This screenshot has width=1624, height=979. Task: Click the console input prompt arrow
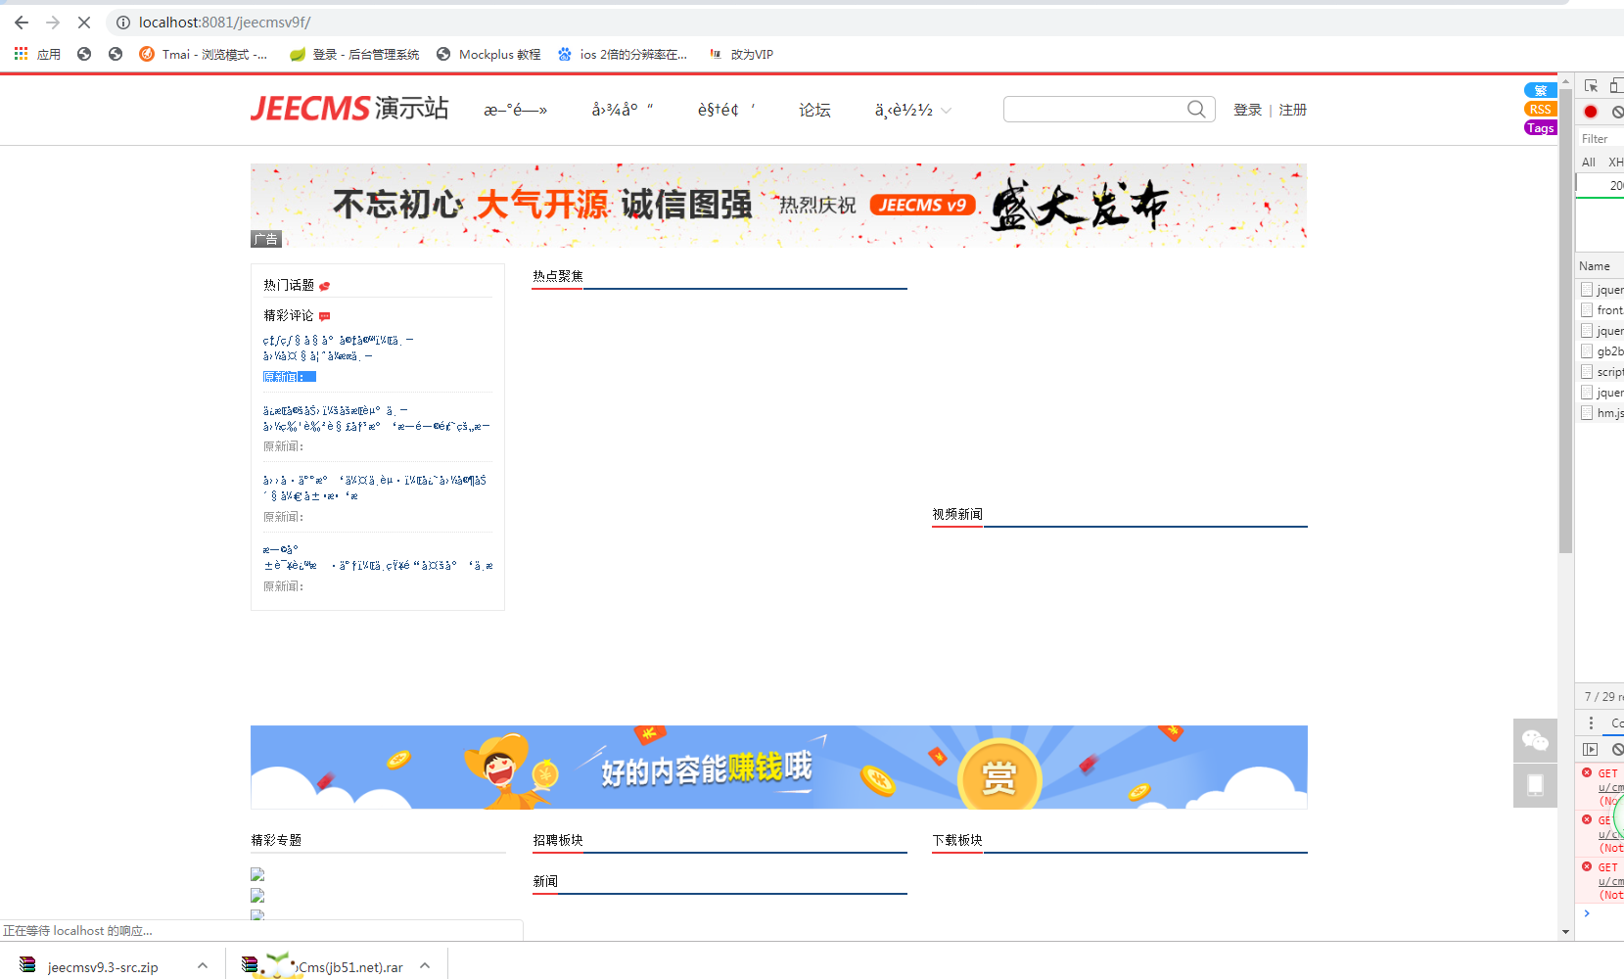coord(1587,913)
